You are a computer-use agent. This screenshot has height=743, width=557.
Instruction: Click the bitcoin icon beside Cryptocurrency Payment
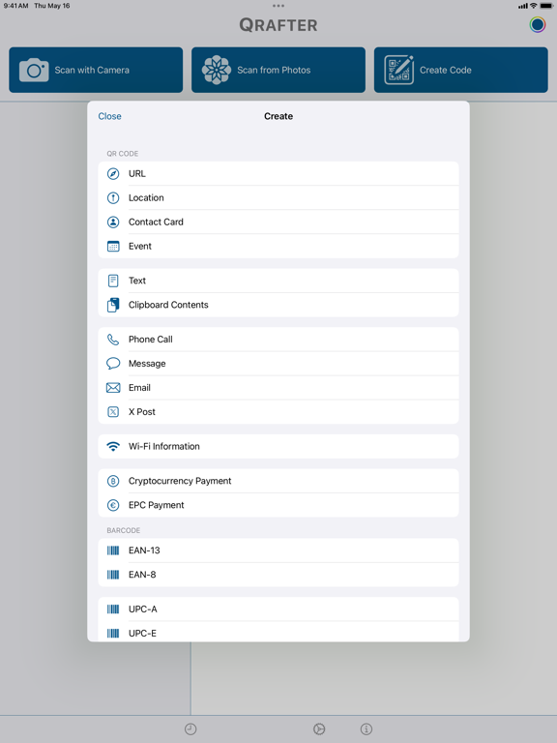pos(113,482)
